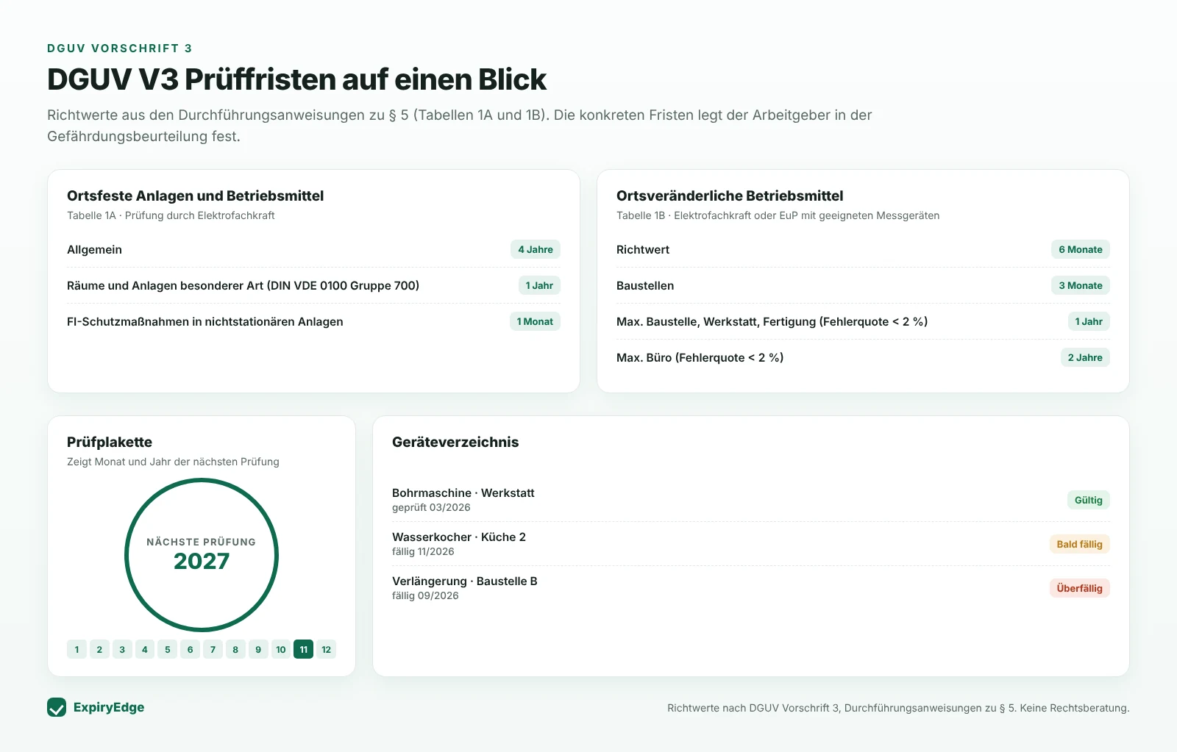Select month 9 on the Prüfplakette
1177x752 pixels.
pyautogui.click(x=258, y=649)
